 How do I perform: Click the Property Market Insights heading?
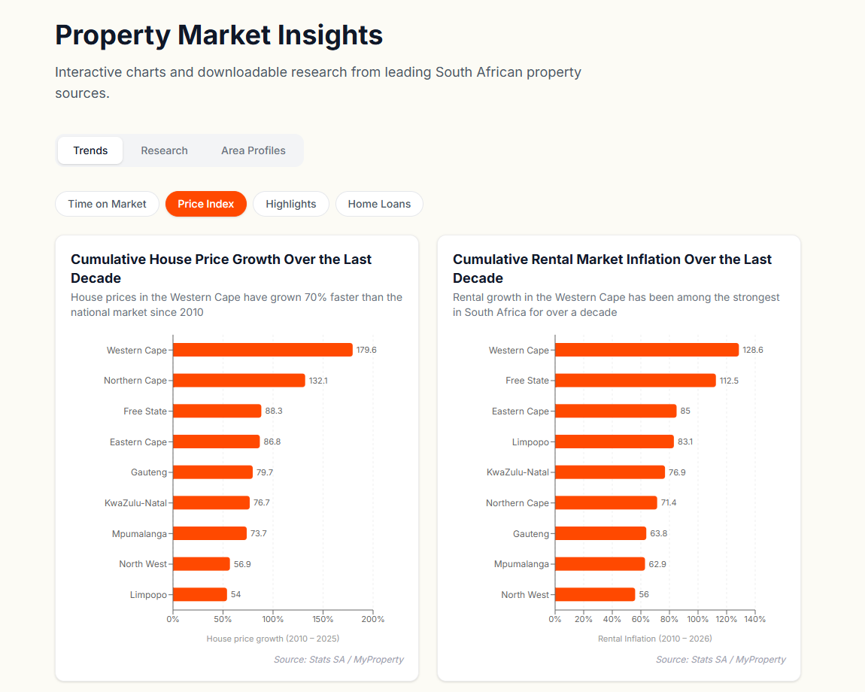[x=218, y=35]
